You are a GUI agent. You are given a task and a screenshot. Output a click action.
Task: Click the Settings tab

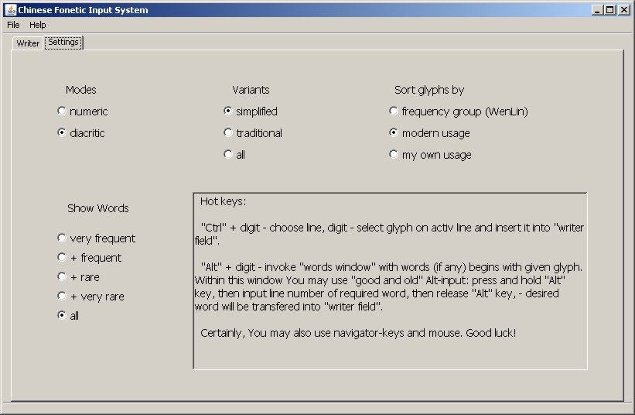click(x=63, y=42)
